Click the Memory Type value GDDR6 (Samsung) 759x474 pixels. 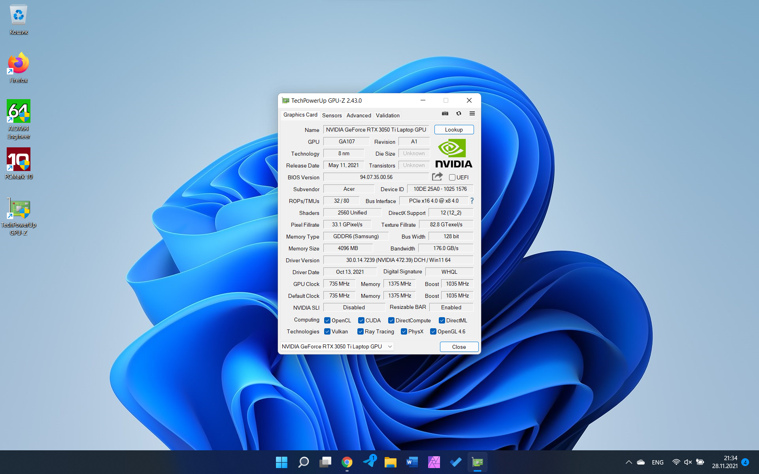tap(356, 236)
